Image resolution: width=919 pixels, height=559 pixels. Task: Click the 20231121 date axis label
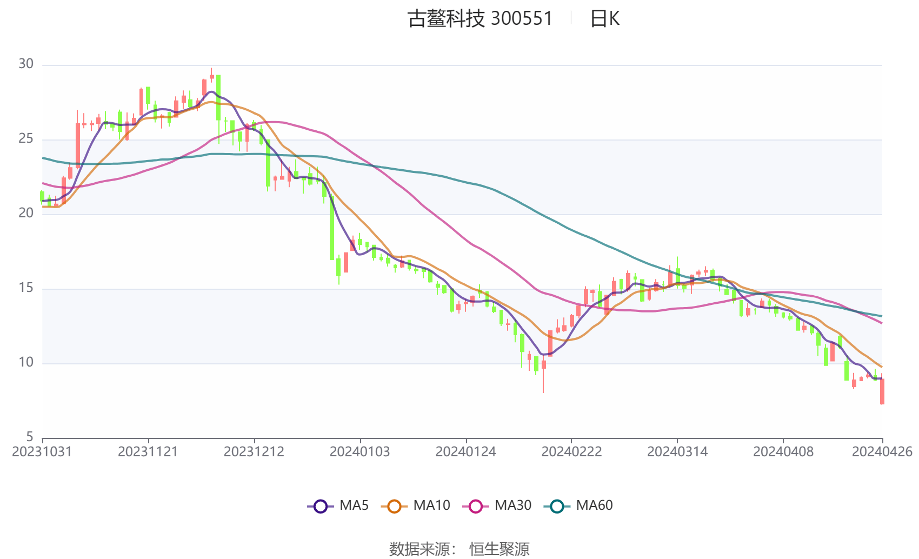tap(148, 451)
